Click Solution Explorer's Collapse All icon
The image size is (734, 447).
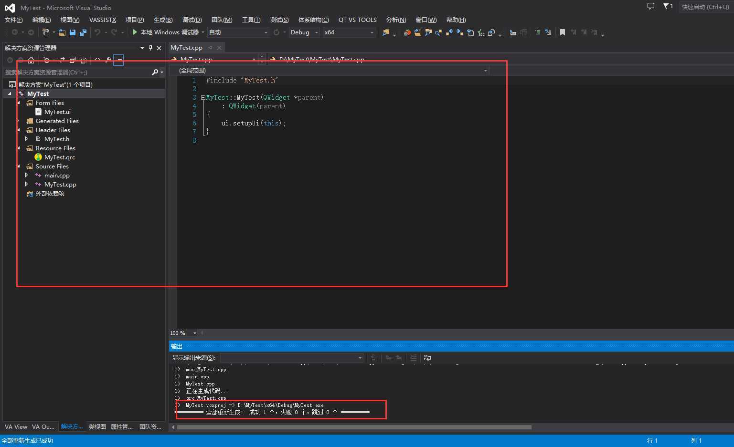73,60
